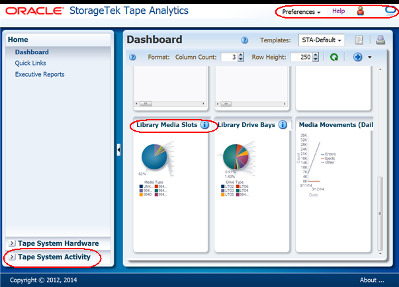Click the Oracle logo
The height and width of the screenshot is (287, 399).
(x=34, y=11)
